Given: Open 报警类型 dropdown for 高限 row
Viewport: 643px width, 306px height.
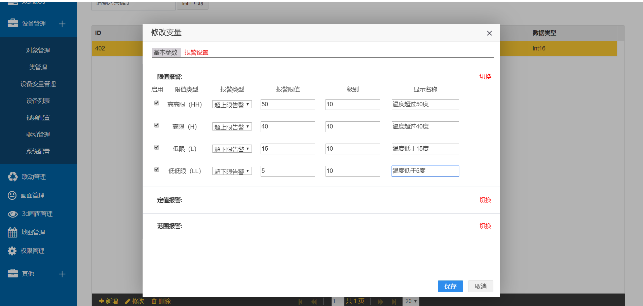Looking at the screenshot, I should point(232,127).
